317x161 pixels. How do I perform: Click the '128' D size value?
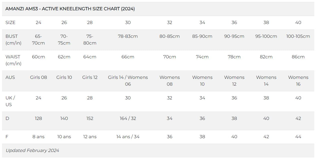point(38,118)
